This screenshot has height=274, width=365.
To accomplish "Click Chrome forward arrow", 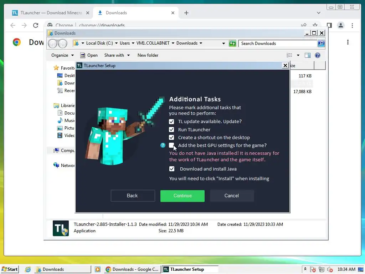I will [x=24, y=25].
